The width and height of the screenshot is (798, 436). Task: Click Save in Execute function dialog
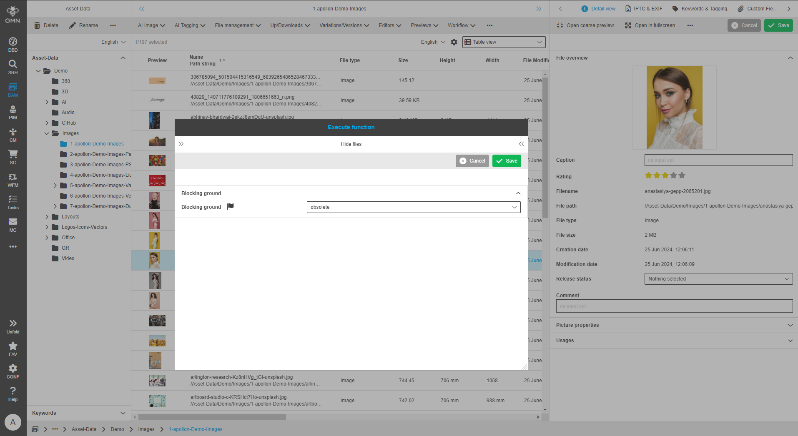[507, 161]
